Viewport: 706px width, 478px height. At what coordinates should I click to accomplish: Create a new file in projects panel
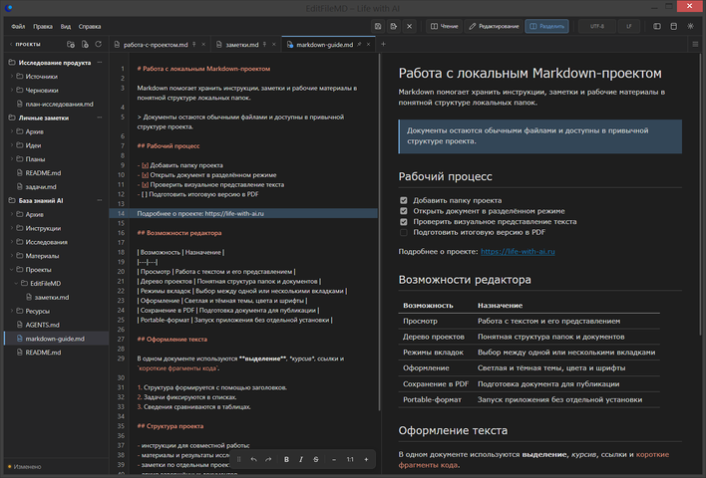click(85, 44)
